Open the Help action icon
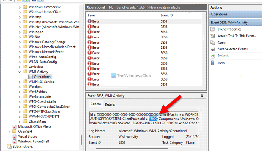This screenshot has width=262, height=151. tap(213, 63)
